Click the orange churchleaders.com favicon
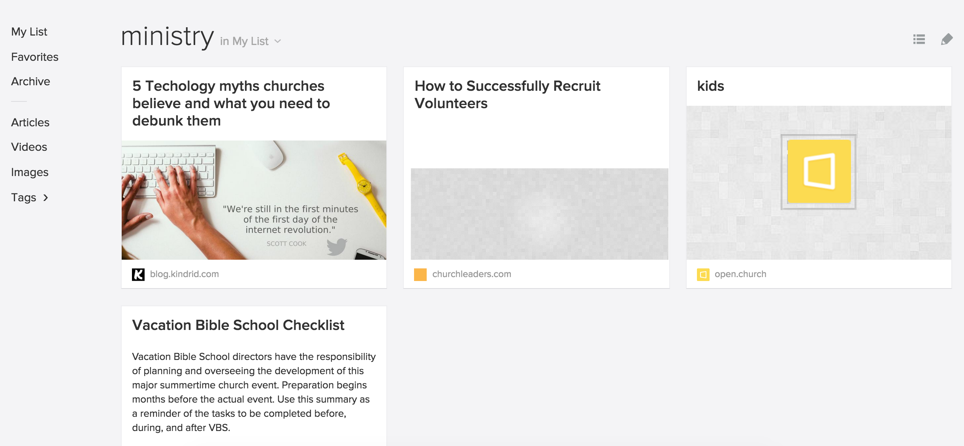Viewport: 964px width, 446px height. click(x=420, y=274)
